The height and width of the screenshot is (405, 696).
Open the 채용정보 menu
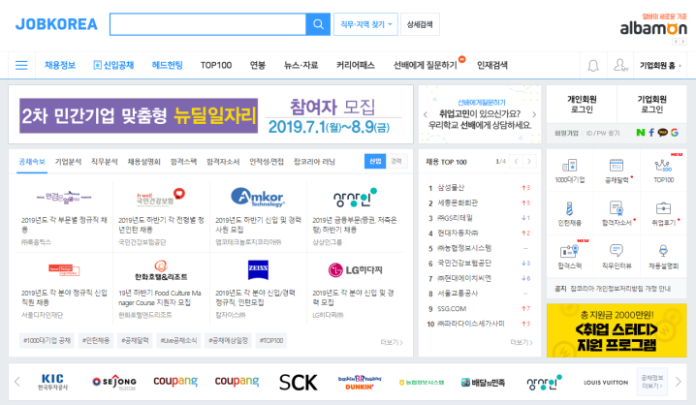click(x=60, y=65)
